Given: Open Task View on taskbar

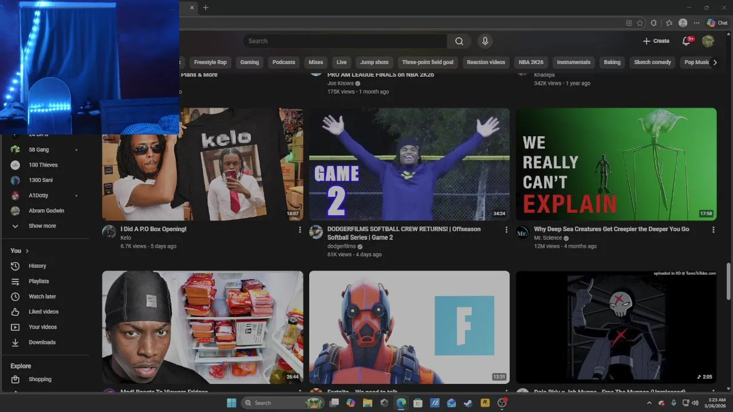Looking at the screenshot, I should pos(334,403).
